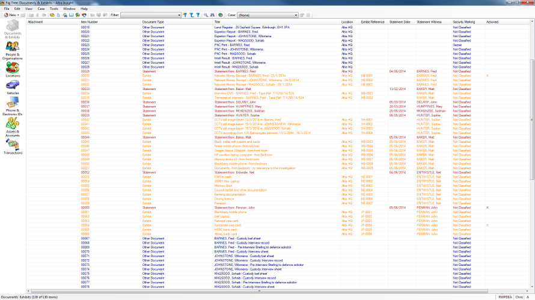Sort by the Title column header
Image resolution: width=535 pixels, height=300 pixels.
[277, 22]
